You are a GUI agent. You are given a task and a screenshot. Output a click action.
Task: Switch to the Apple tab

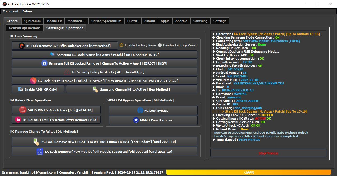165,21
